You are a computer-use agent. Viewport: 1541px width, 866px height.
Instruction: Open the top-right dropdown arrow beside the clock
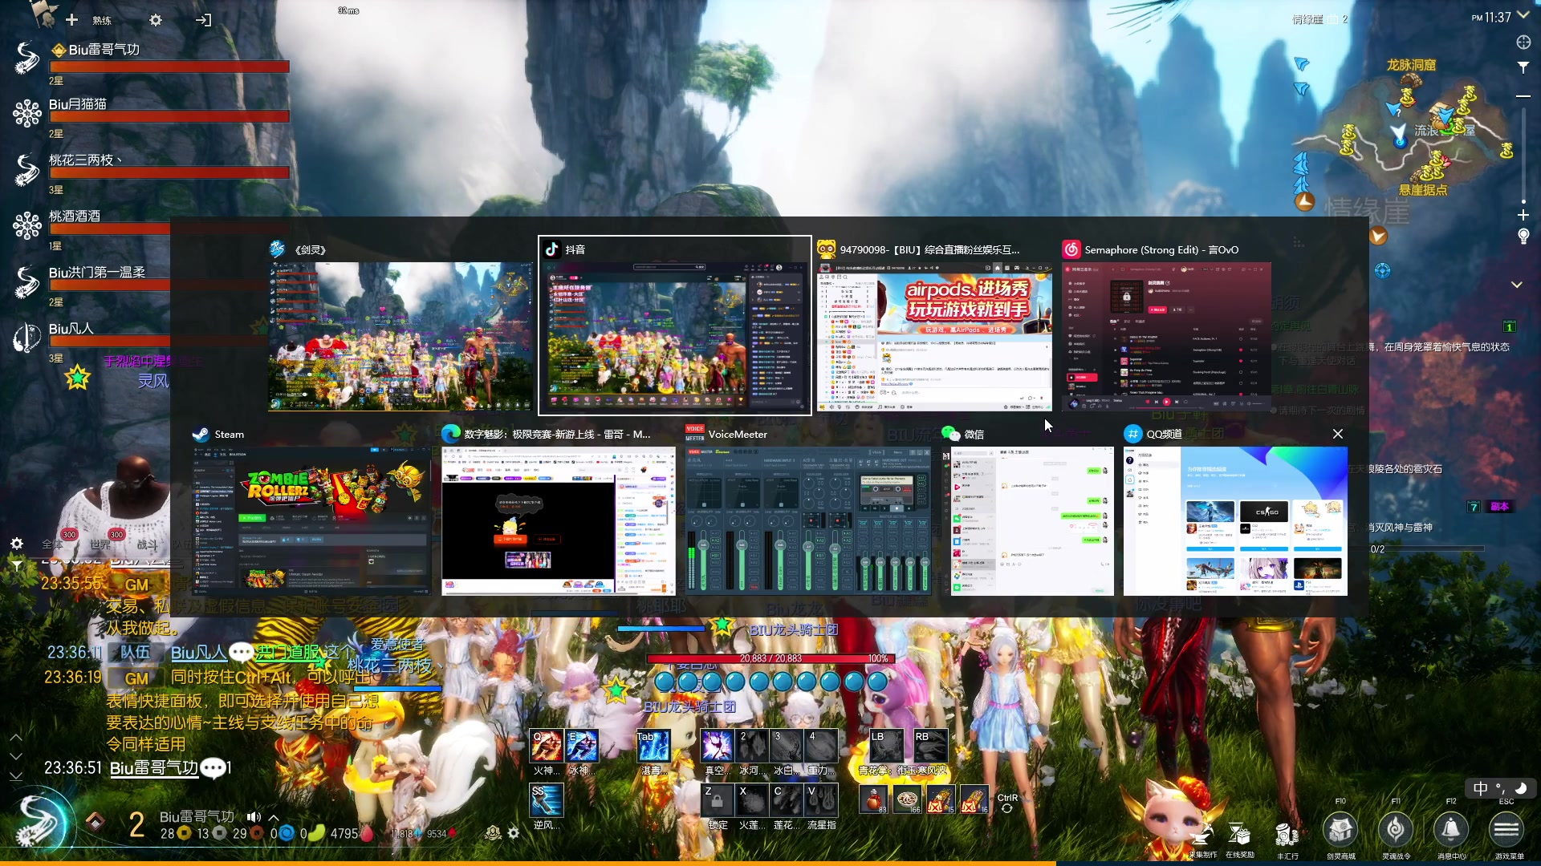tap(1523, 15)
